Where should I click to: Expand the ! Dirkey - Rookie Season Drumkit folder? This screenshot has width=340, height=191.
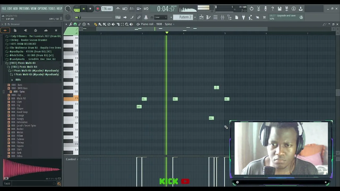(x=28, y=40)
